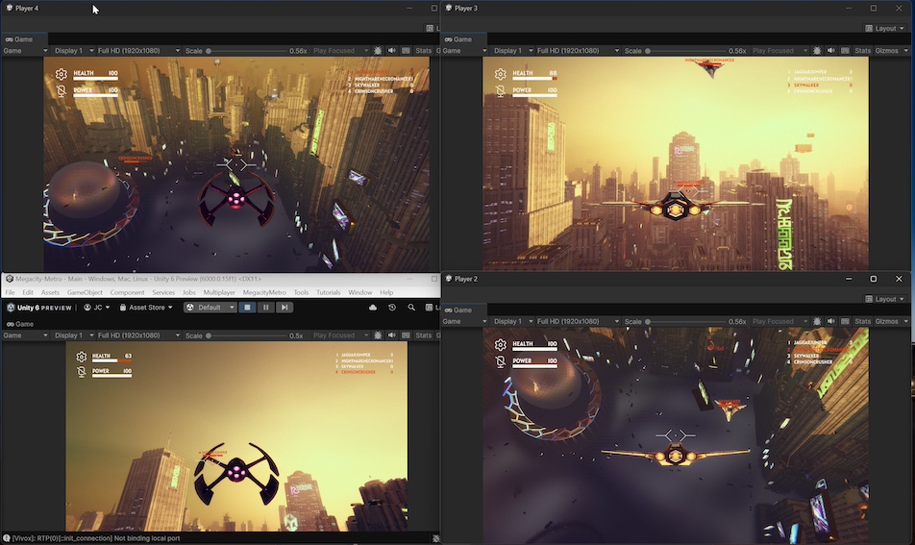Open the JC account dropdown
Image resolution: width=915 pixels, height=545 pixels.
click(97, 308)
